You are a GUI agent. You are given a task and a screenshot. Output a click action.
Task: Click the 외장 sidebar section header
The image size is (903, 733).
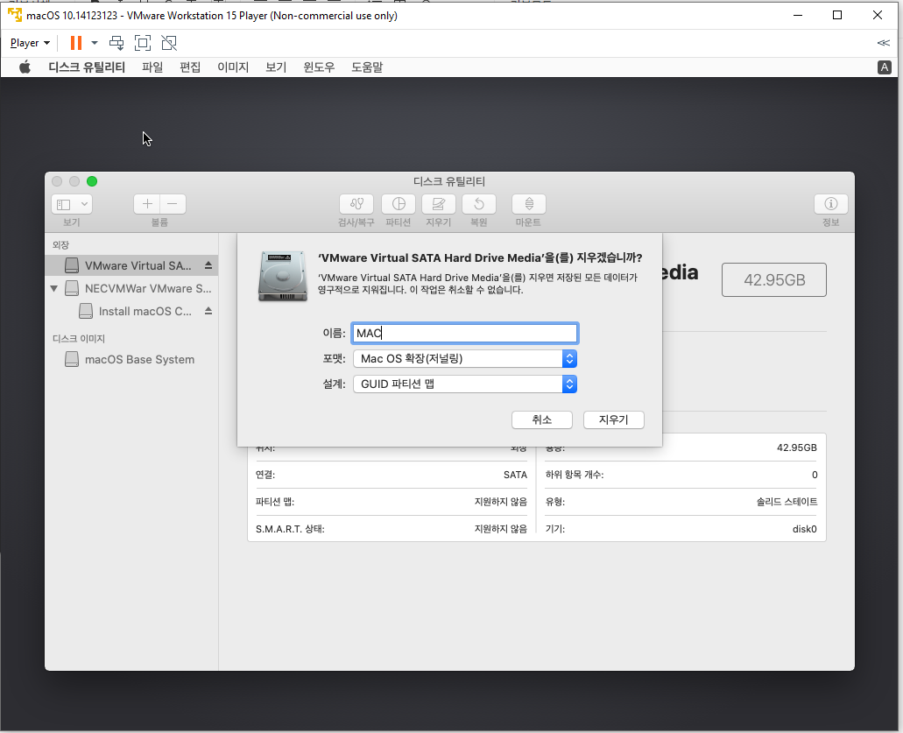[x=60, y=245]
